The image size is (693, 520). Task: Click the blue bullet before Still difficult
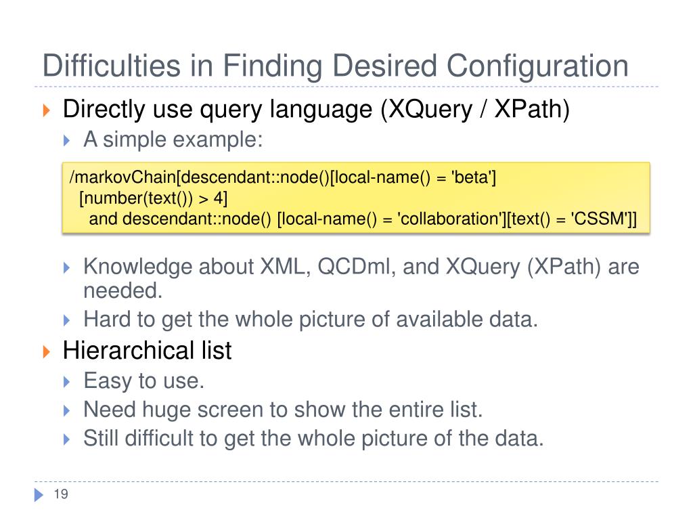coord(67,439)
